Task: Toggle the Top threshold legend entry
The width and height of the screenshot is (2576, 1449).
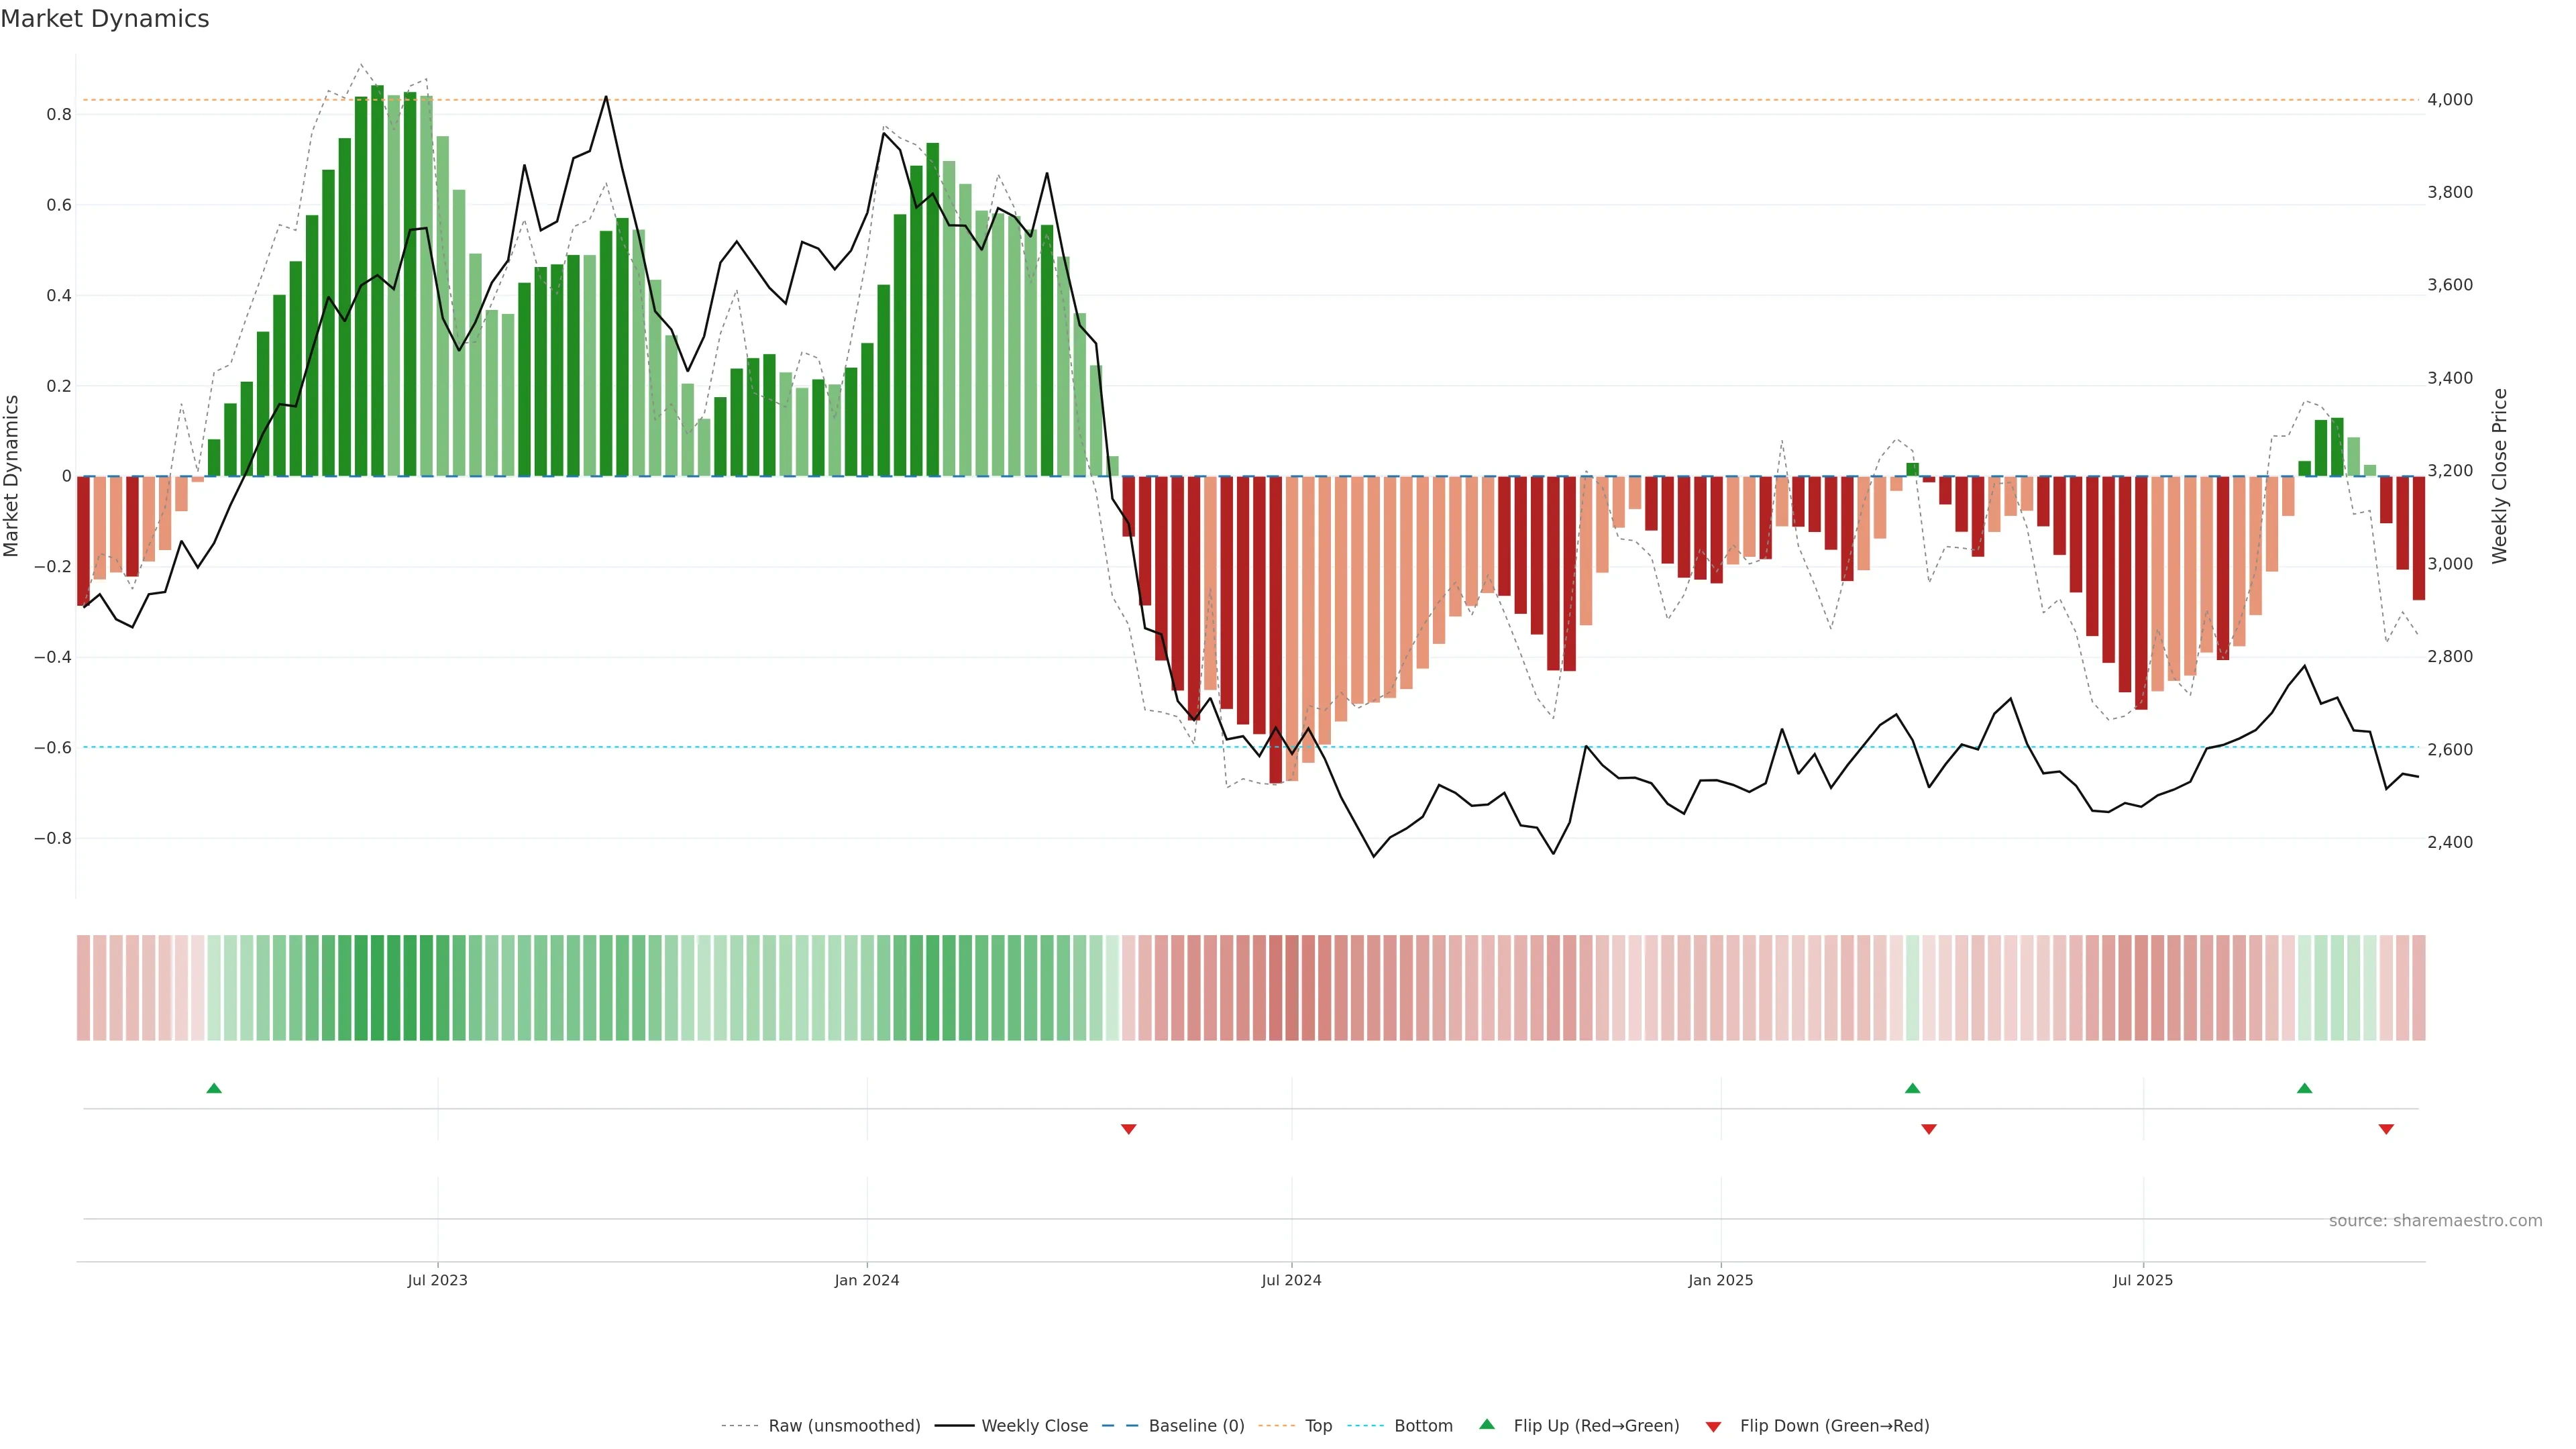Action: pyautogui.click(x=1318, y=1426)
